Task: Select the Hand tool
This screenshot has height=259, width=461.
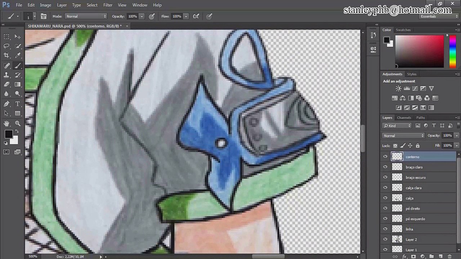Action: [x=6, y=123]
